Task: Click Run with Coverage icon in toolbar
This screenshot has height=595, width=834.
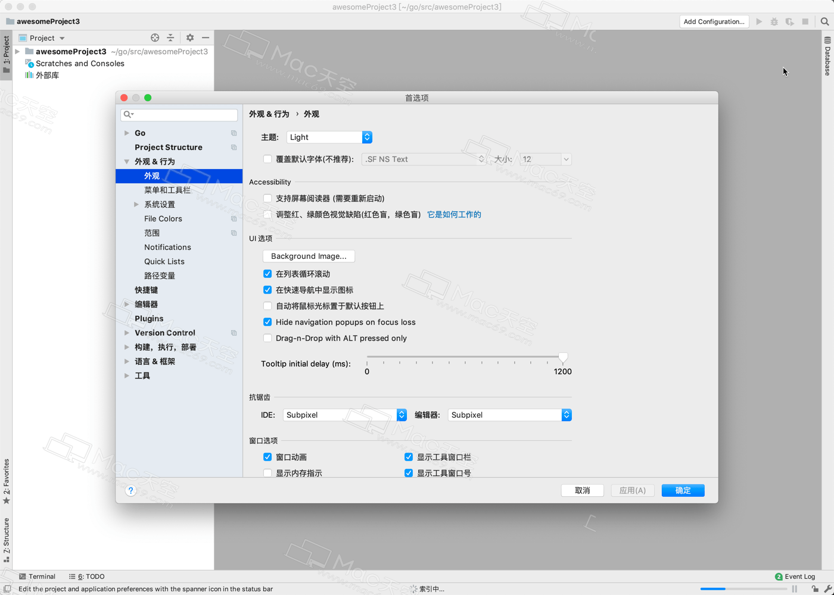Action: 790,21
